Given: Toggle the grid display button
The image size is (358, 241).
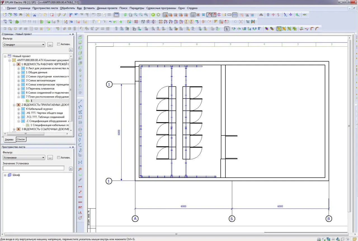Looking at the screenshot, I should (x=193, y=15).
